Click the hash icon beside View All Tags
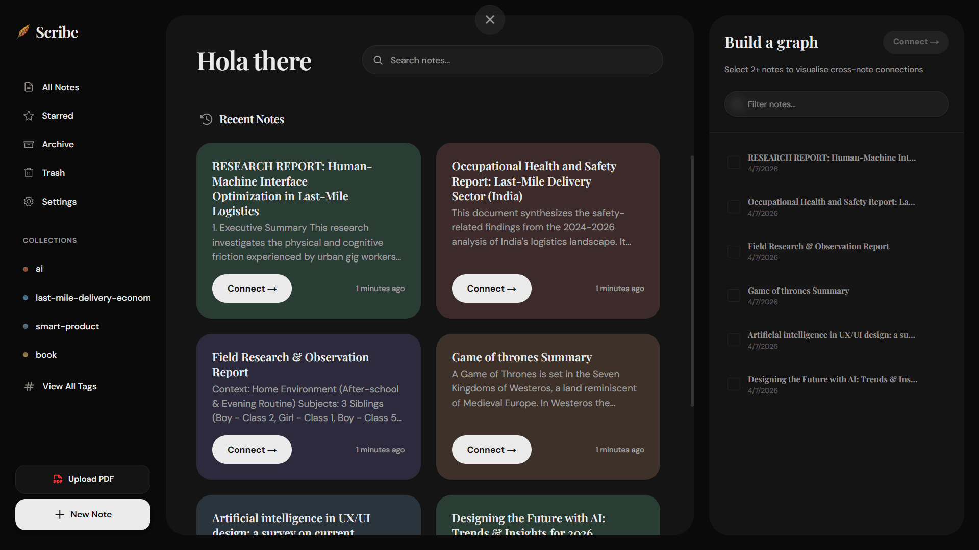This screenshot has width=979, height=550. (29, 386)
